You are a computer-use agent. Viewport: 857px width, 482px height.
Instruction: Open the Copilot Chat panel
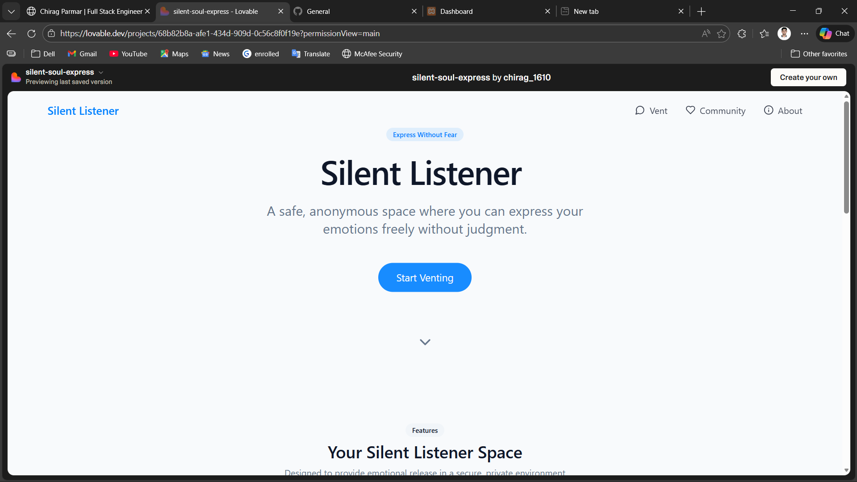834,33
